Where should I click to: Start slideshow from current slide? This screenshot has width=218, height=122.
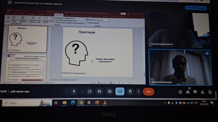[x=14, y=19]
